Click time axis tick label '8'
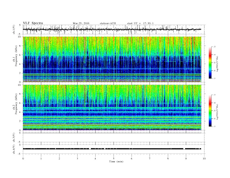The width and height of the screenshot is (230, 178). [x=168, y=159]
